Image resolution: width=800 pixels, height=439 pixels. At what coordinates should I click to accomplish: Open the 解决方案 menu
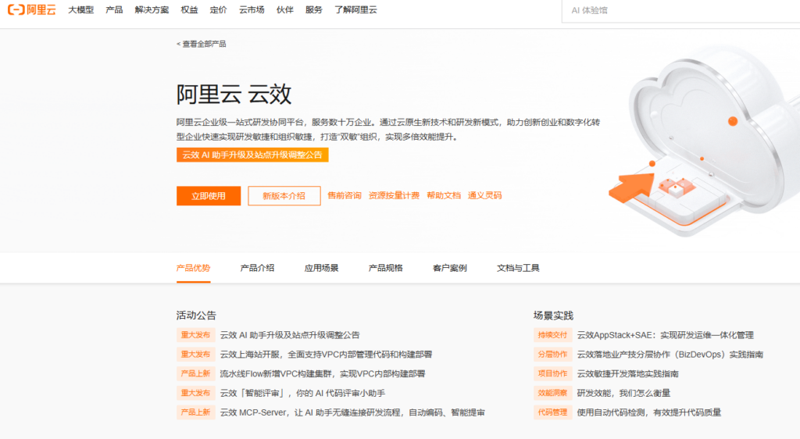pyautogui.click(x=152, y=9)
